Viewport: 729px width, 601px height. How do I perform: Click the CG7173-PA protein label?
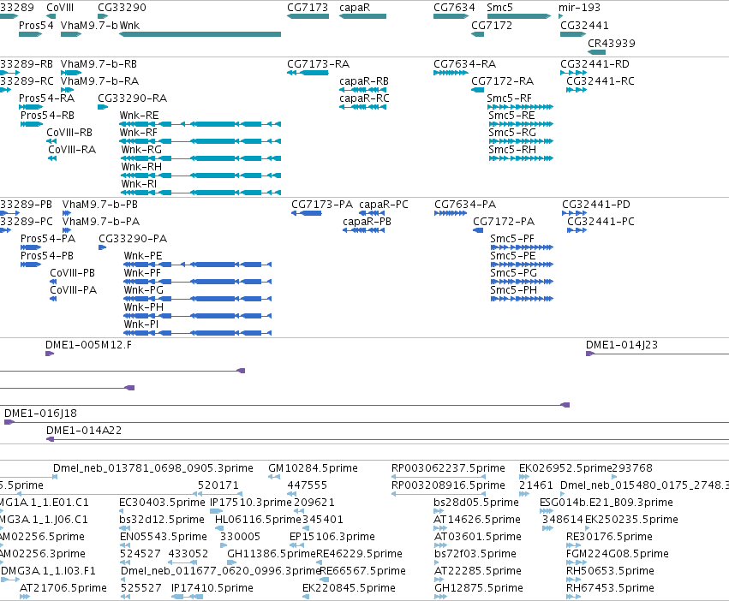[x=322, y=204]
